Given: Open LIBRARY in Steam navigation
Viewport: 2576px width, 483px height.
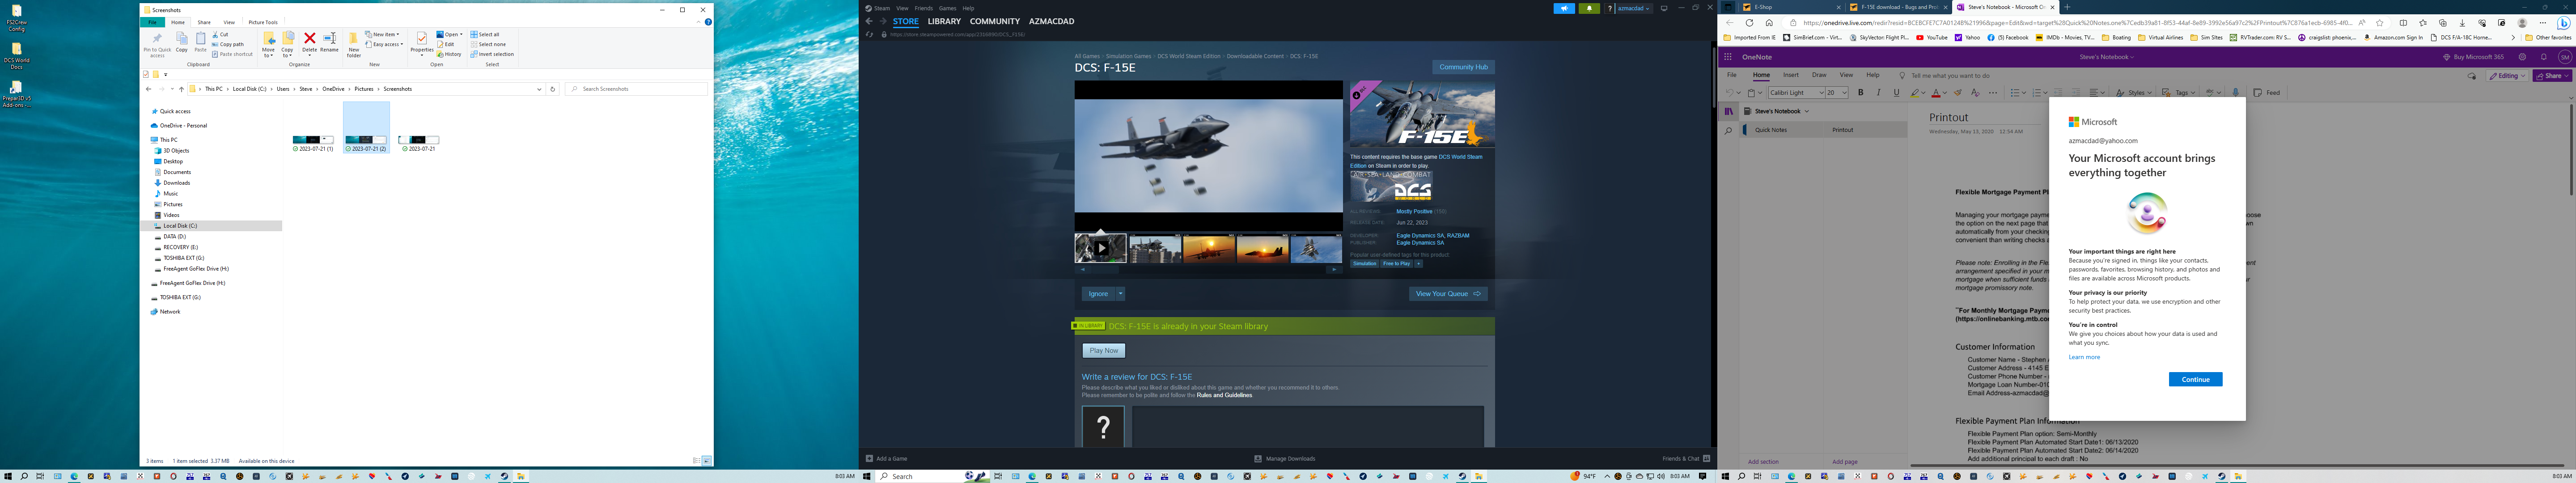Looking at the screenshot, I should [x=944, y=21].
